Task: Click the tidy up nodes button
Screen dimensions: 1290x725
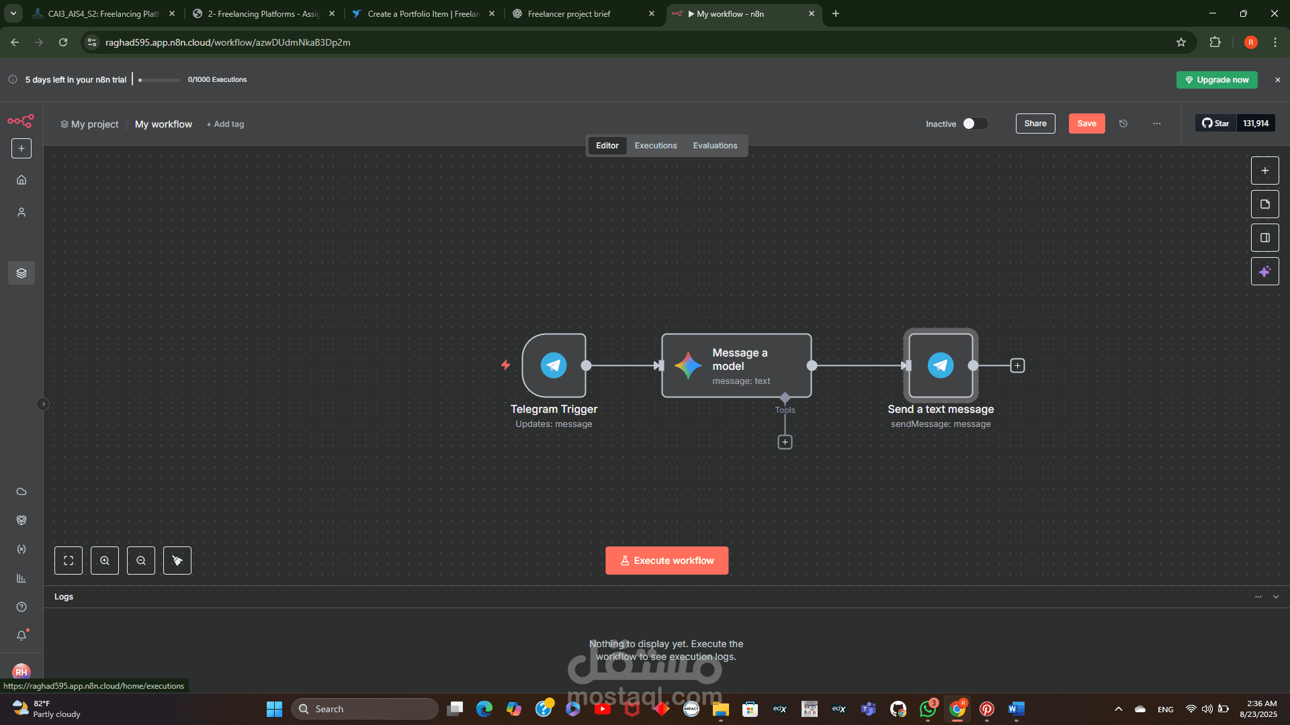Action: pos(177,561)
